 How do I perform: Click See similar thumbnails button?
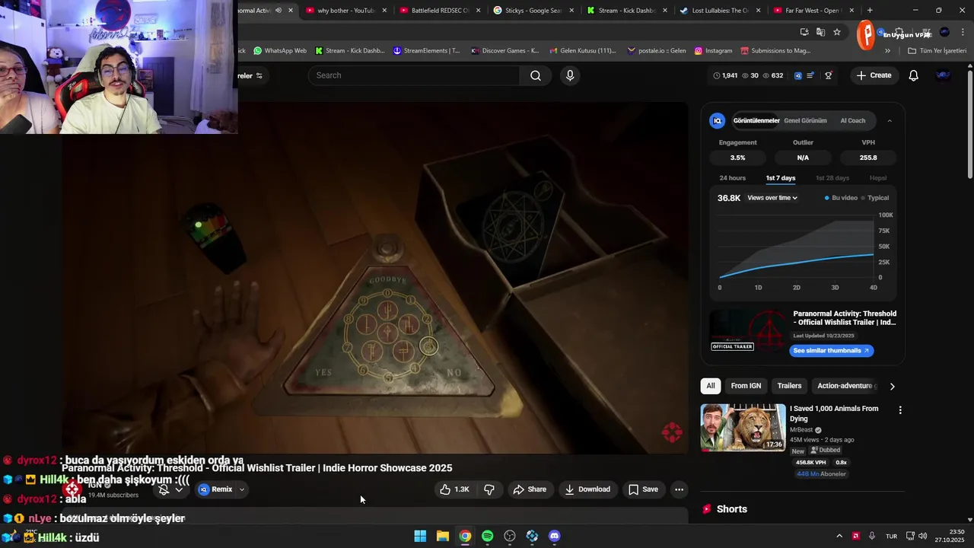(x=831, y=351)
